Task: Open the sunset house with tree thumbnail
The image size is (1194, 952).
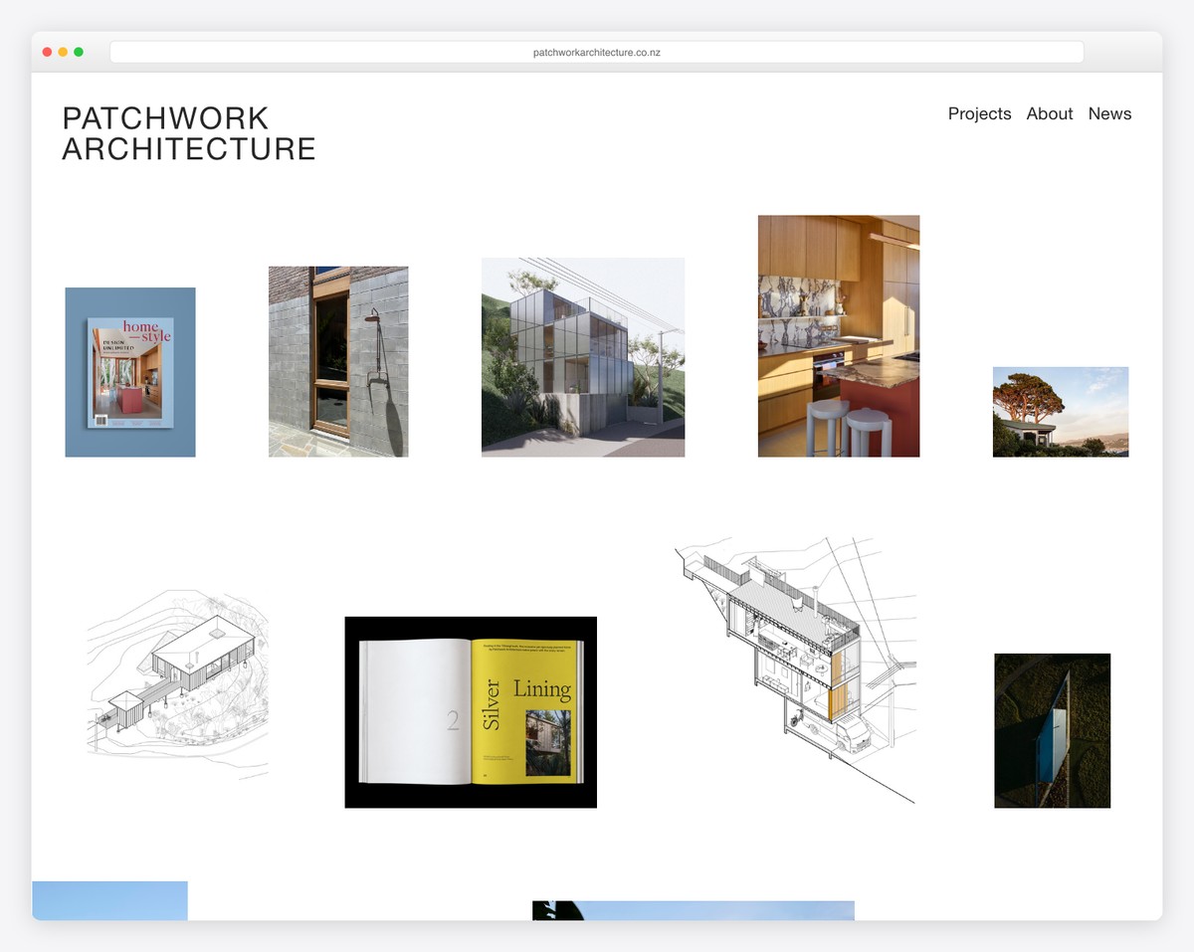Action: click(1060, 411)
